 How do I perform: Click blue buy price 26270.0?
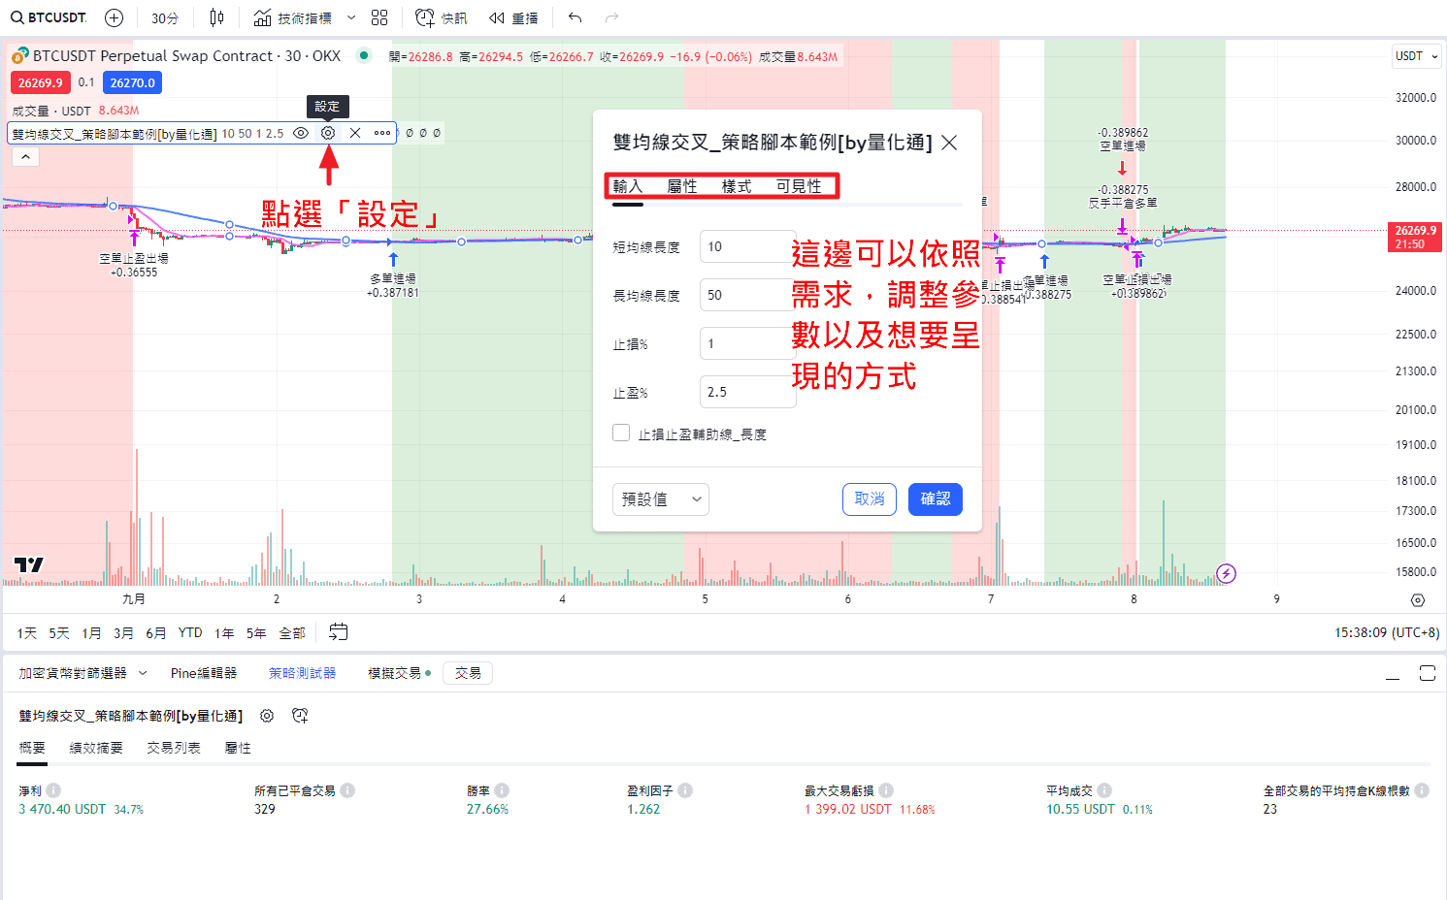coord(132,83)
